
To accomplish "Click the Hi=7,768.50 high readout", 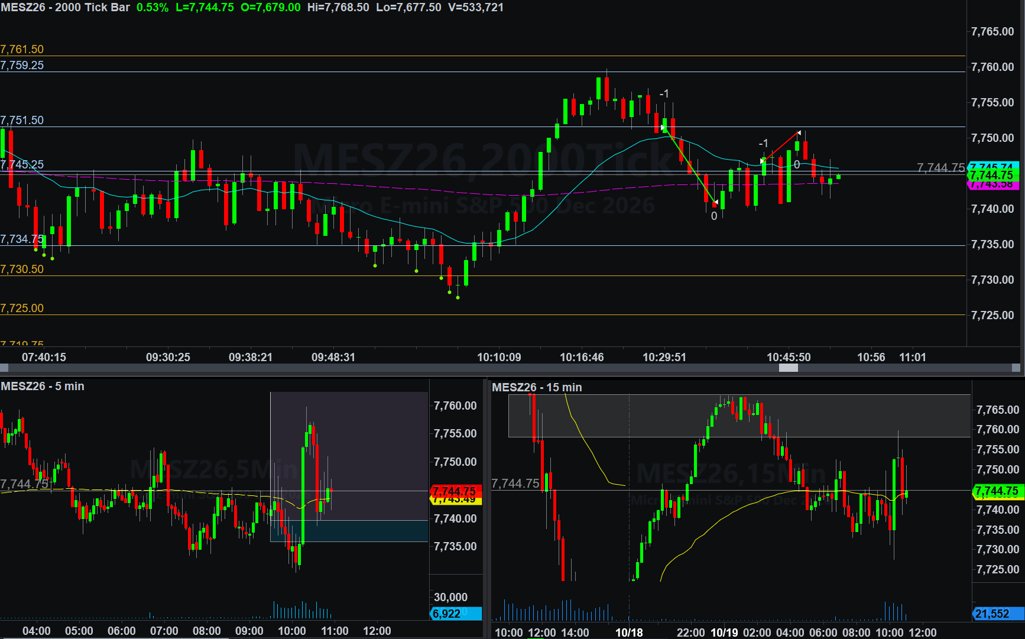I will tap(338, 7).
